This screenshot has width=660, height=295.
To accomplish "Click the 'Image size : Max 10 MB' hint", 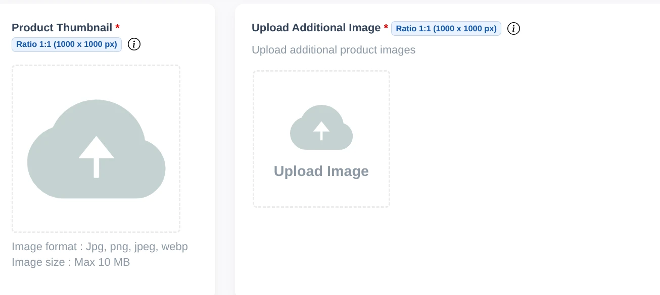I will 71,262.
